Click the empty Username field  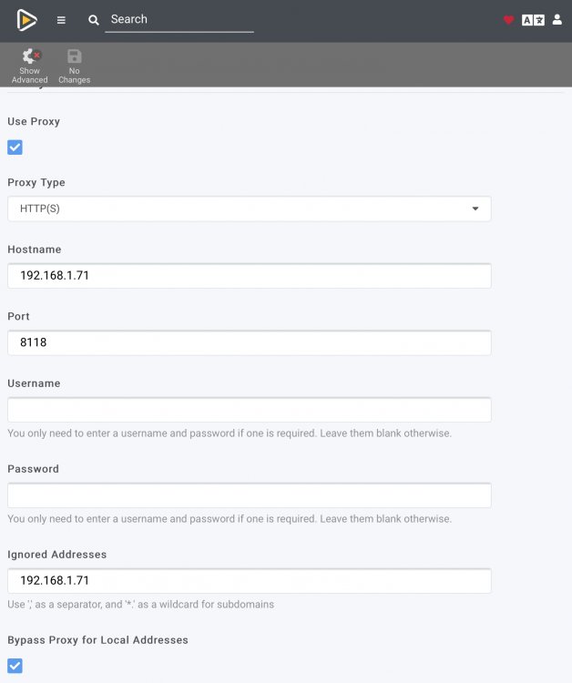point(250,410)
